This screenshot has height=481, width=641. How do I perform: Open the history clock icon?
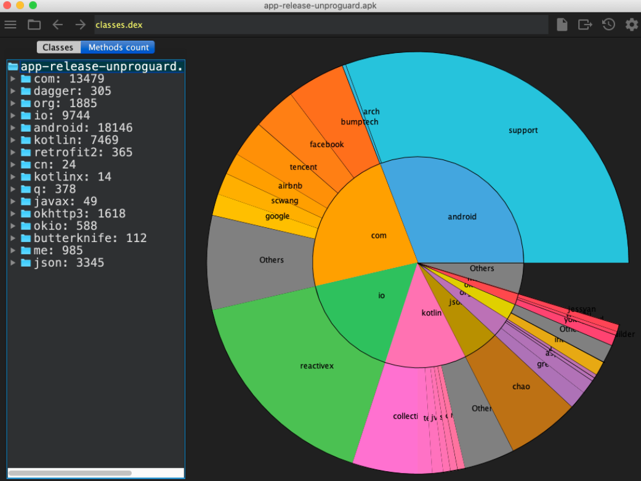(x=608, y=25)
